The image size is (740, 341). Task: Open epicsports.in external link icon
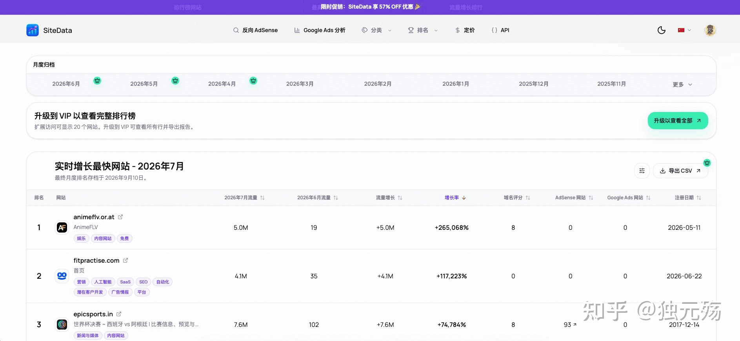click(x=119, y=314)
